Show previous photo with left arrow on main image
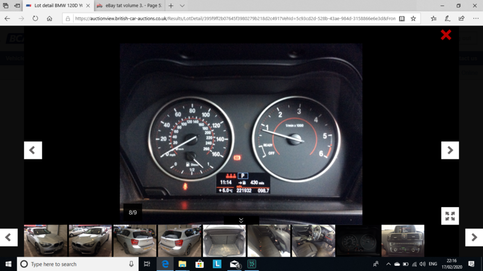The image size is (483, 271). [x=33, y=150]
